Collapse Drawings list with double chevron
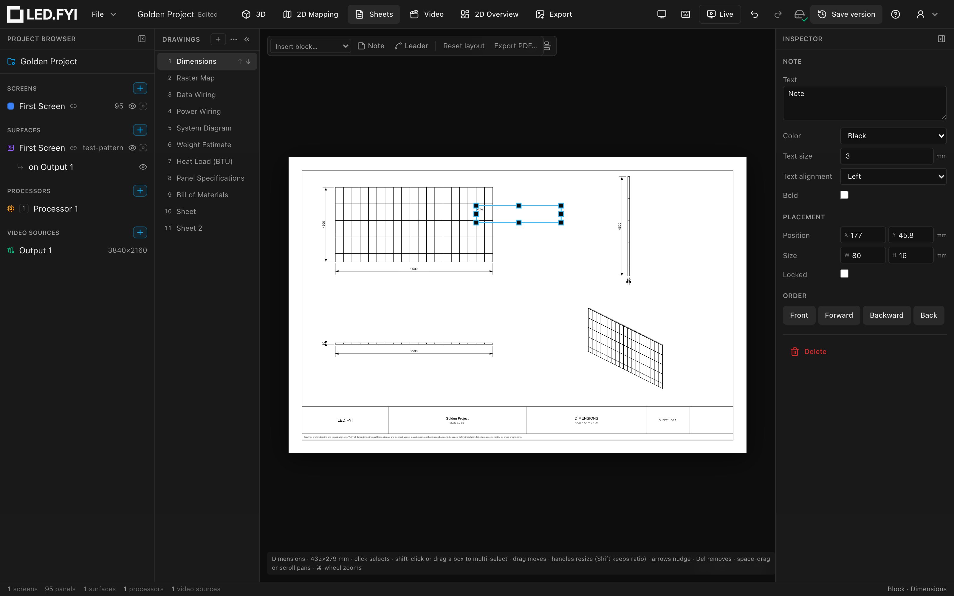The height and width of the screenshot is (596, 954). tap(247, 39)
